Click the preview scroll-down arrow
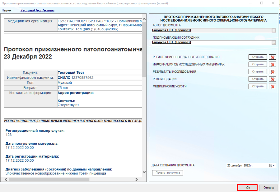Screen dimensions: 280x192 click(144, 172)
